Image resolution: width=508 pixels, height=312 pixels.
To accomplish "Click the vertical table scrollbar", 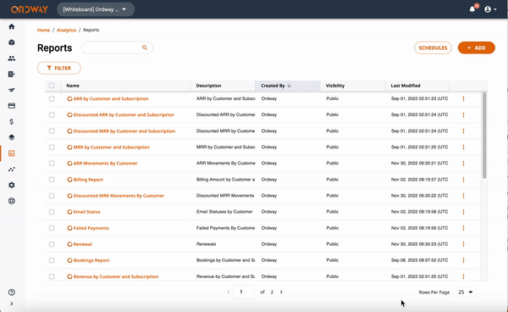I will point(484,136).
